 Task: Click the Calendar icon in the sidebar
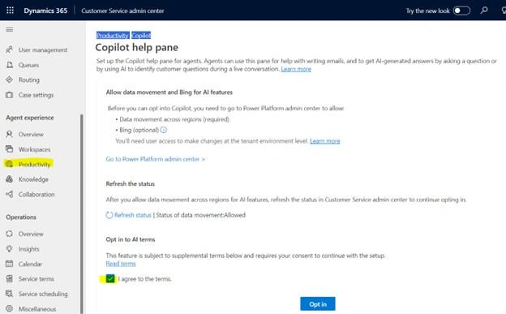click(10, 264)
